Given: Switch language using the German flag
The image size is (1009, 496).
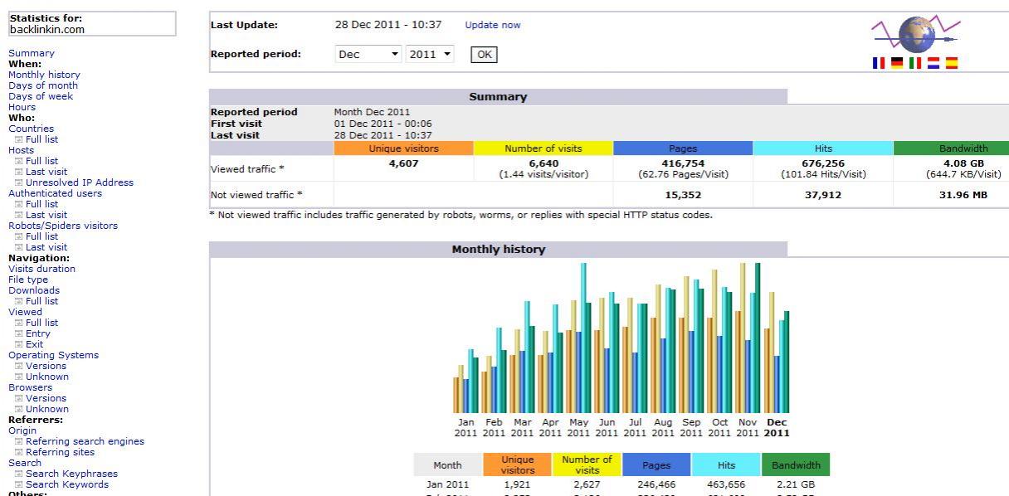Looking at the screenshot, I should pyautogui.click(x=897, y=63).
